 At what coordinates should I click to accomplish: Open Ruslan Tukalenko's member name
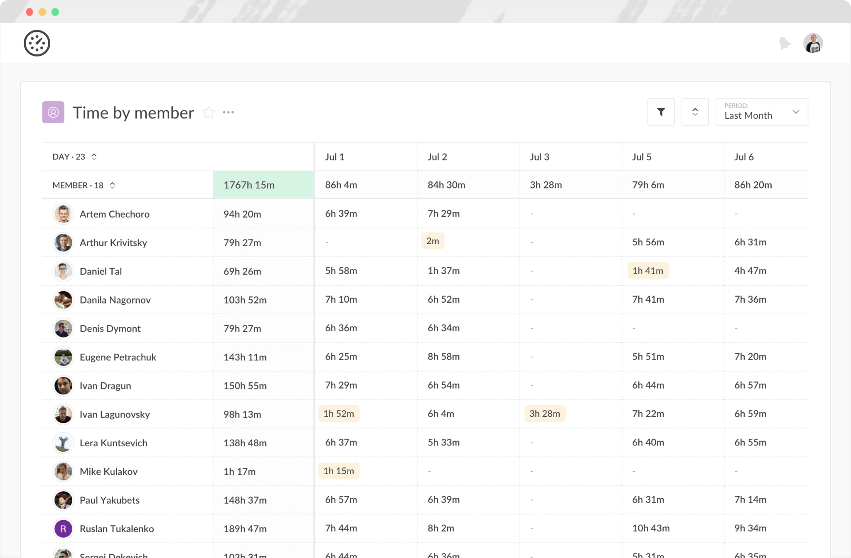pos(117,529)
